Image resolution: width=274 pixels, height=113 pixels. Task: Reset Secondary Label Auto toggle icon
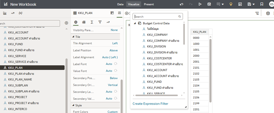[116, 92]
